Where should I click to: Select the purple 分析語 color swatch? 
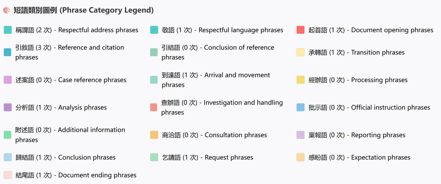[x=8, y=107]
